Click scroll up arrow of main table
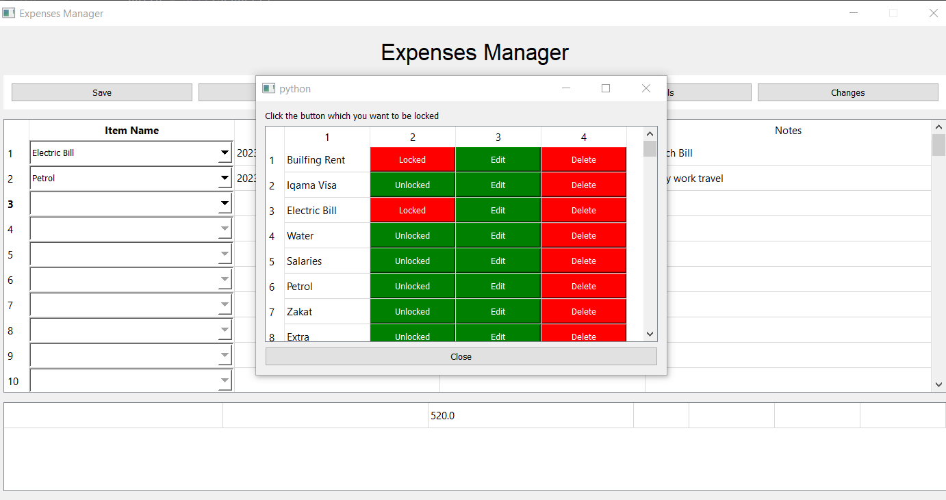Viewport: 946px width, 500px height. coord(938,127)
